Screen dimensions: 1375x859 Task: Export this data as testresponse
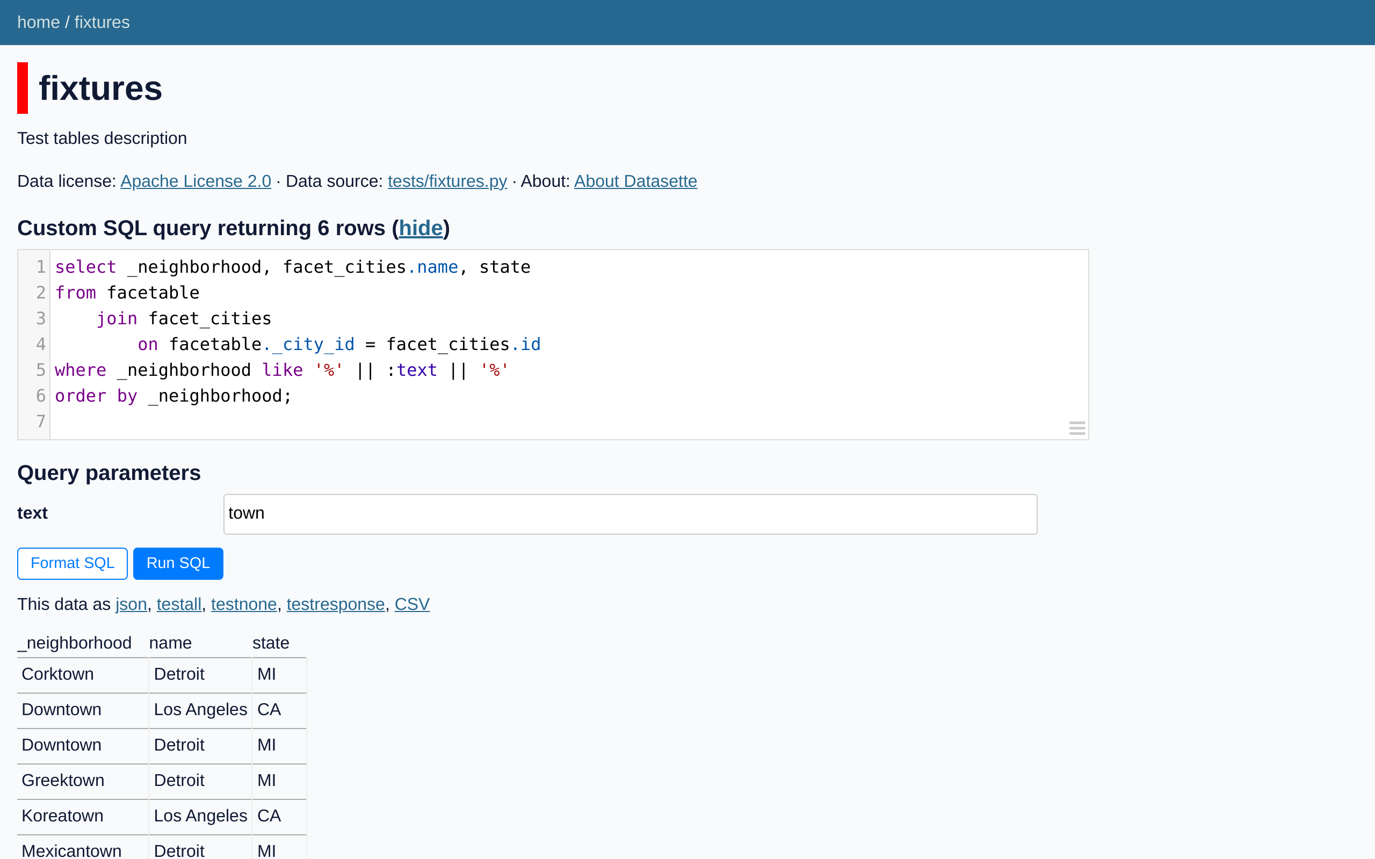[335, 604]
